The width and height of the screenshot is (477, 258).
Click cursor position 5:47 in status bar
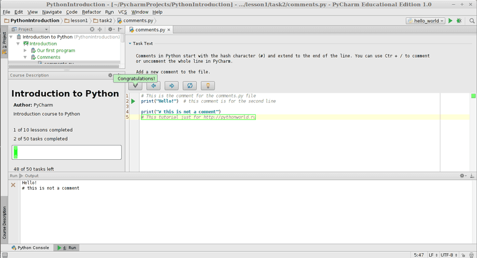click(419, 255)
